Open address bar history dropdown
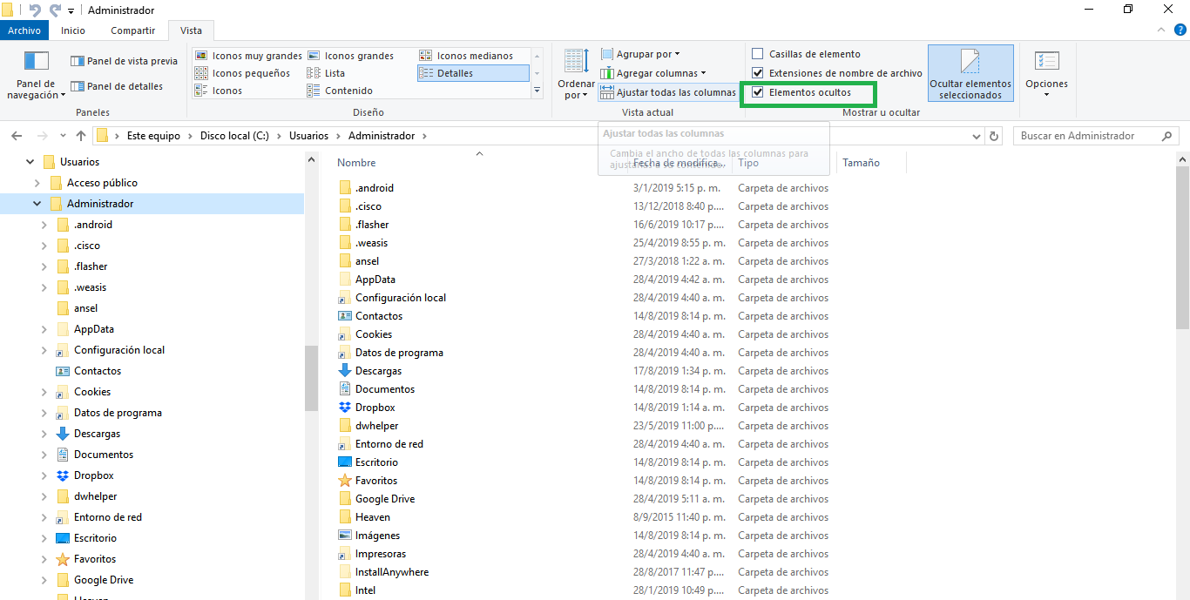Image resolution: width=1190 pixels, height=600 pixels. click(x=977, y=136)
